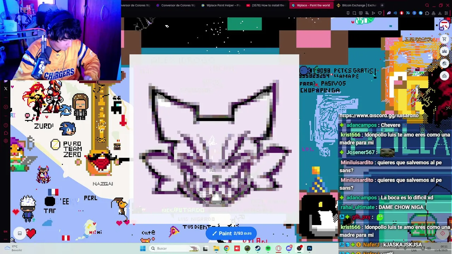Open Google Chrome from the taskbar
The width and height of the screenshot is (452, 254).
tap(226, 248)
